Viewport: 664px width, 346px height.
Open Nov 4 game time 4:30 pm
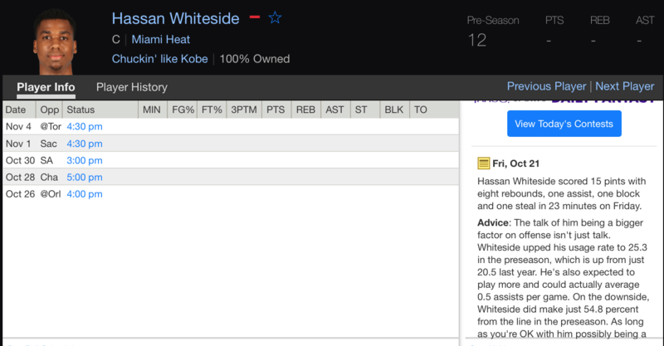point(85,127)
